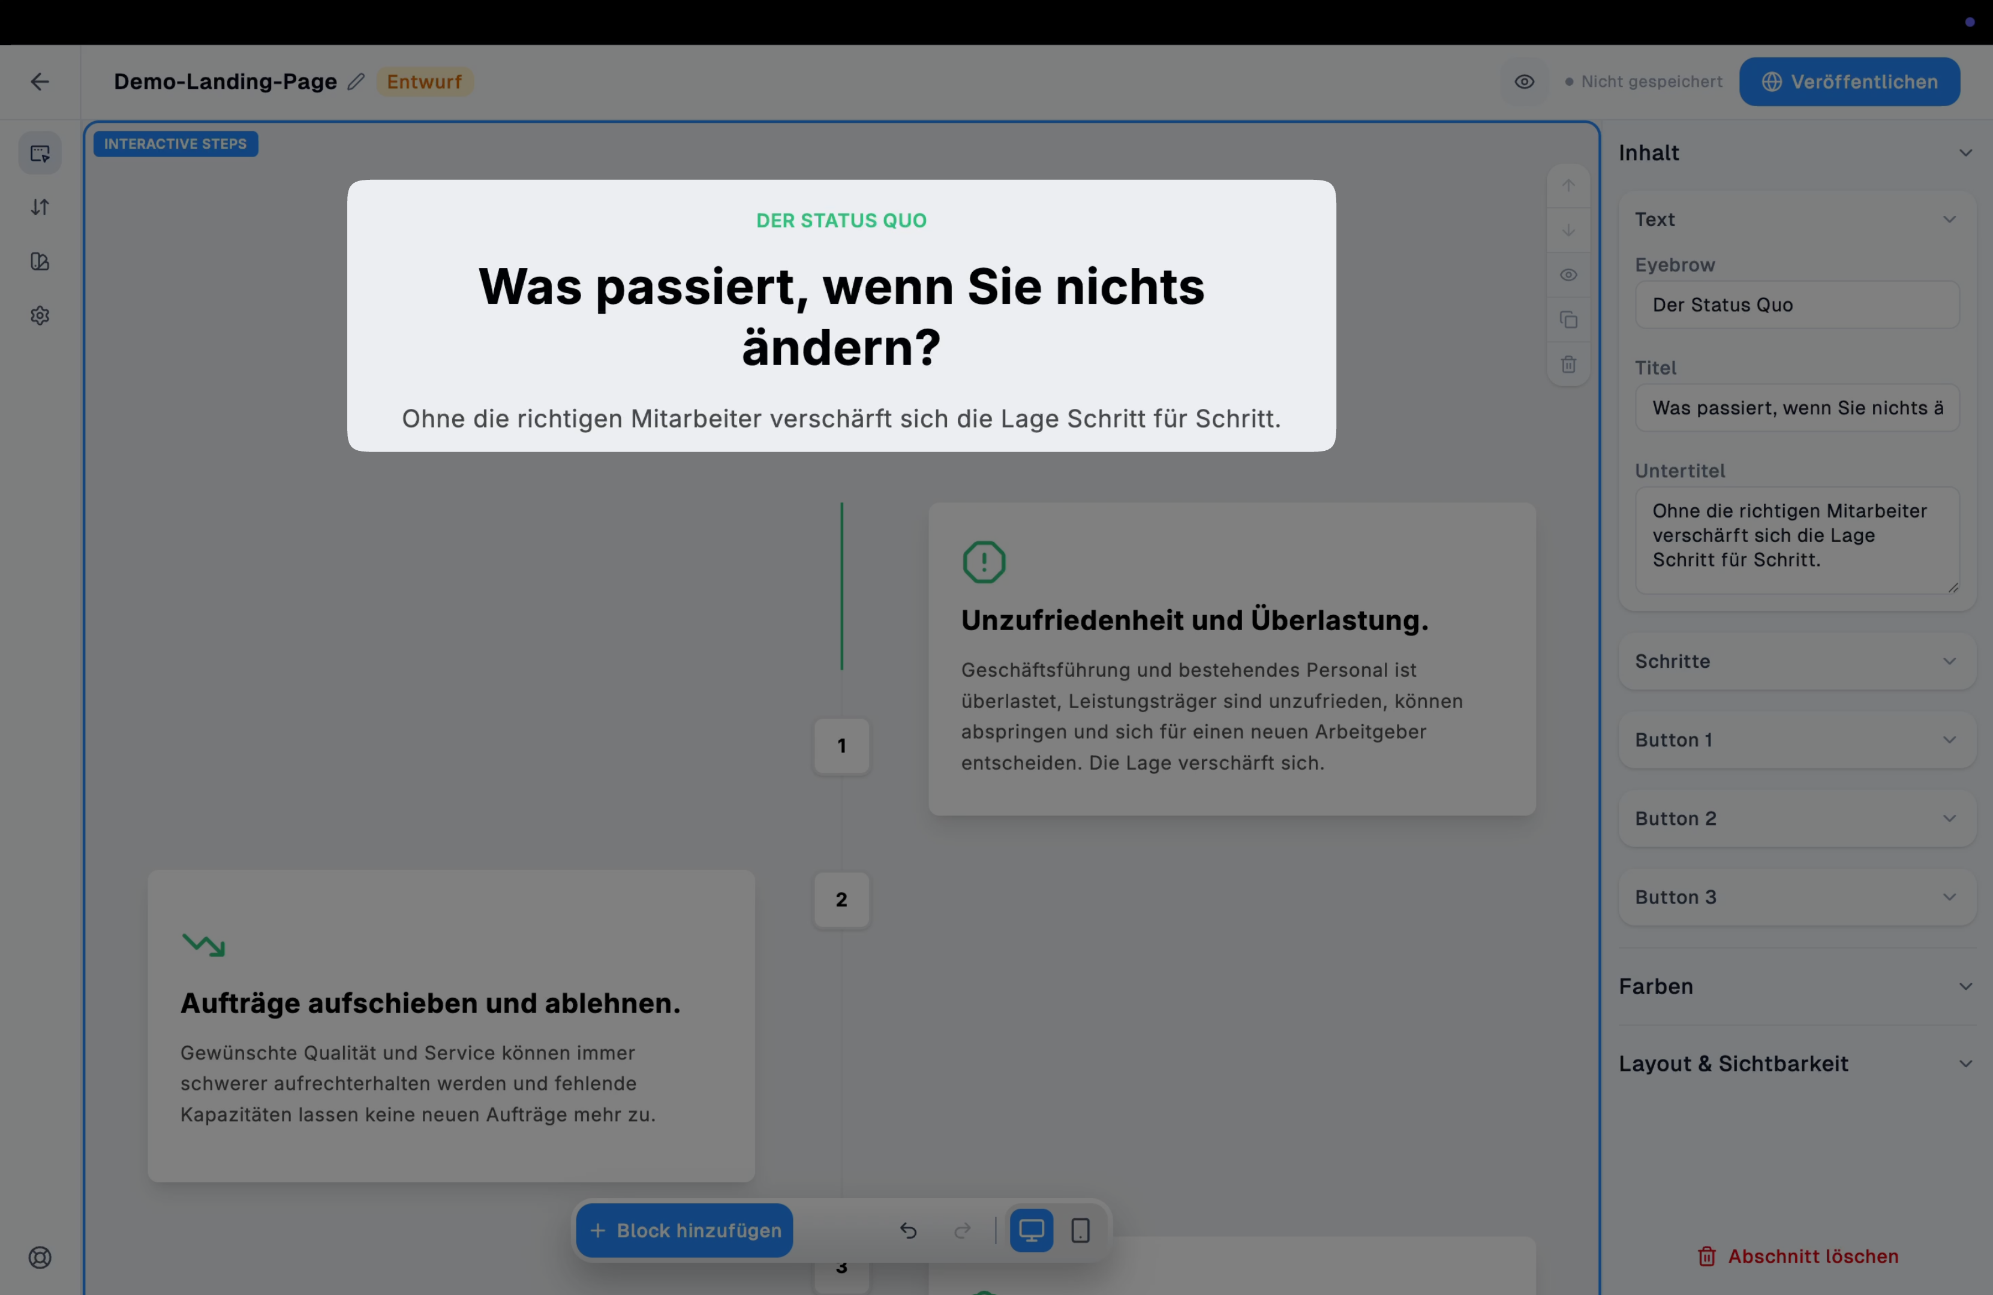Switch to mobile preview mode
Image resolution: width=1993 pixels, height=1295 pixels.
[1080, 1230]
